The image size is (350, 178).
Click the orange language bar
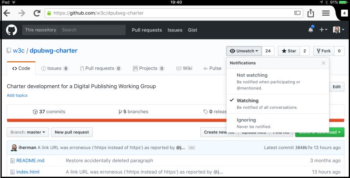click(116, 120)
